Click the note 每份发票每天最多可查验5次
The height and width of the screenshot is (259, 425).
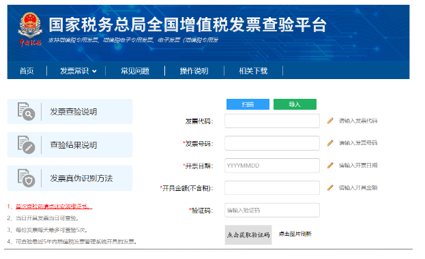[51, 230]
